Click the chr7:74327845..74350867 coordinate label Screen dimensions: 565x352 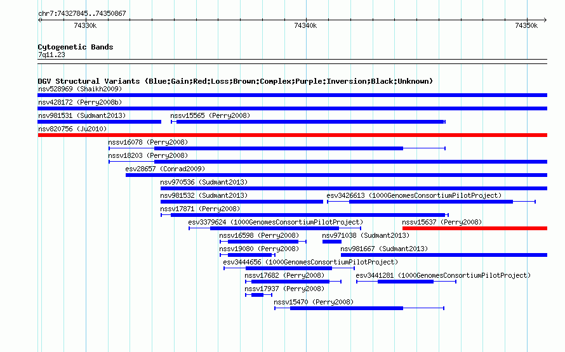pyautogui.click(x=82, y=13)
